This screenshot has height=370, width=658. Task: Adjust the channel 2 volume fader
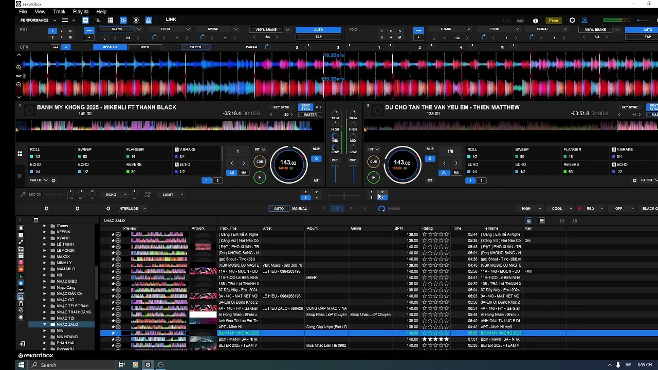pos(353,174)
